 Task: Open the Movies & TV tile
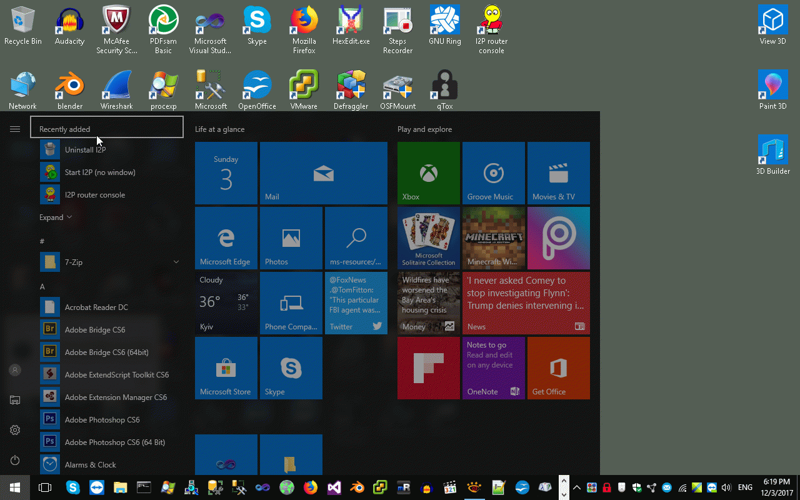click(559, 173)
